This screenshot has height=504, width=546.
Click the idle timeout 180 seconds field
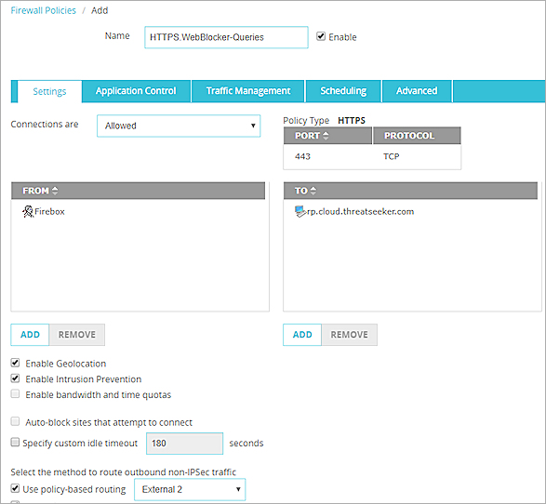(184, 444)
